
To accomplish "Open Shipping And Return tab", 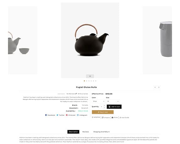I will click(x=102, y=132).
